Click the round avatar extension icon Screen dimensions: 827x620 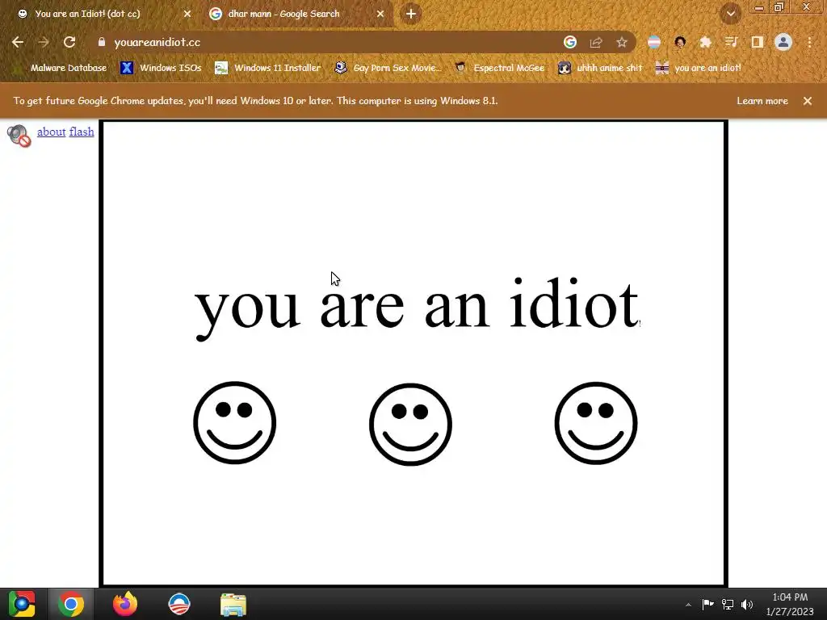coord(680,42)
